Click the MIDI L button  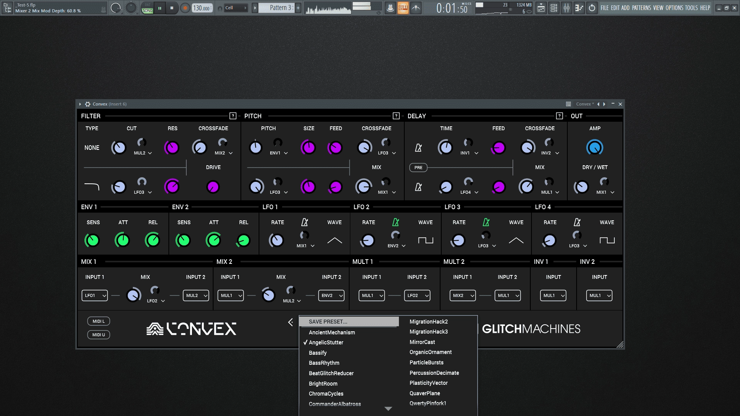pos(99,321)
